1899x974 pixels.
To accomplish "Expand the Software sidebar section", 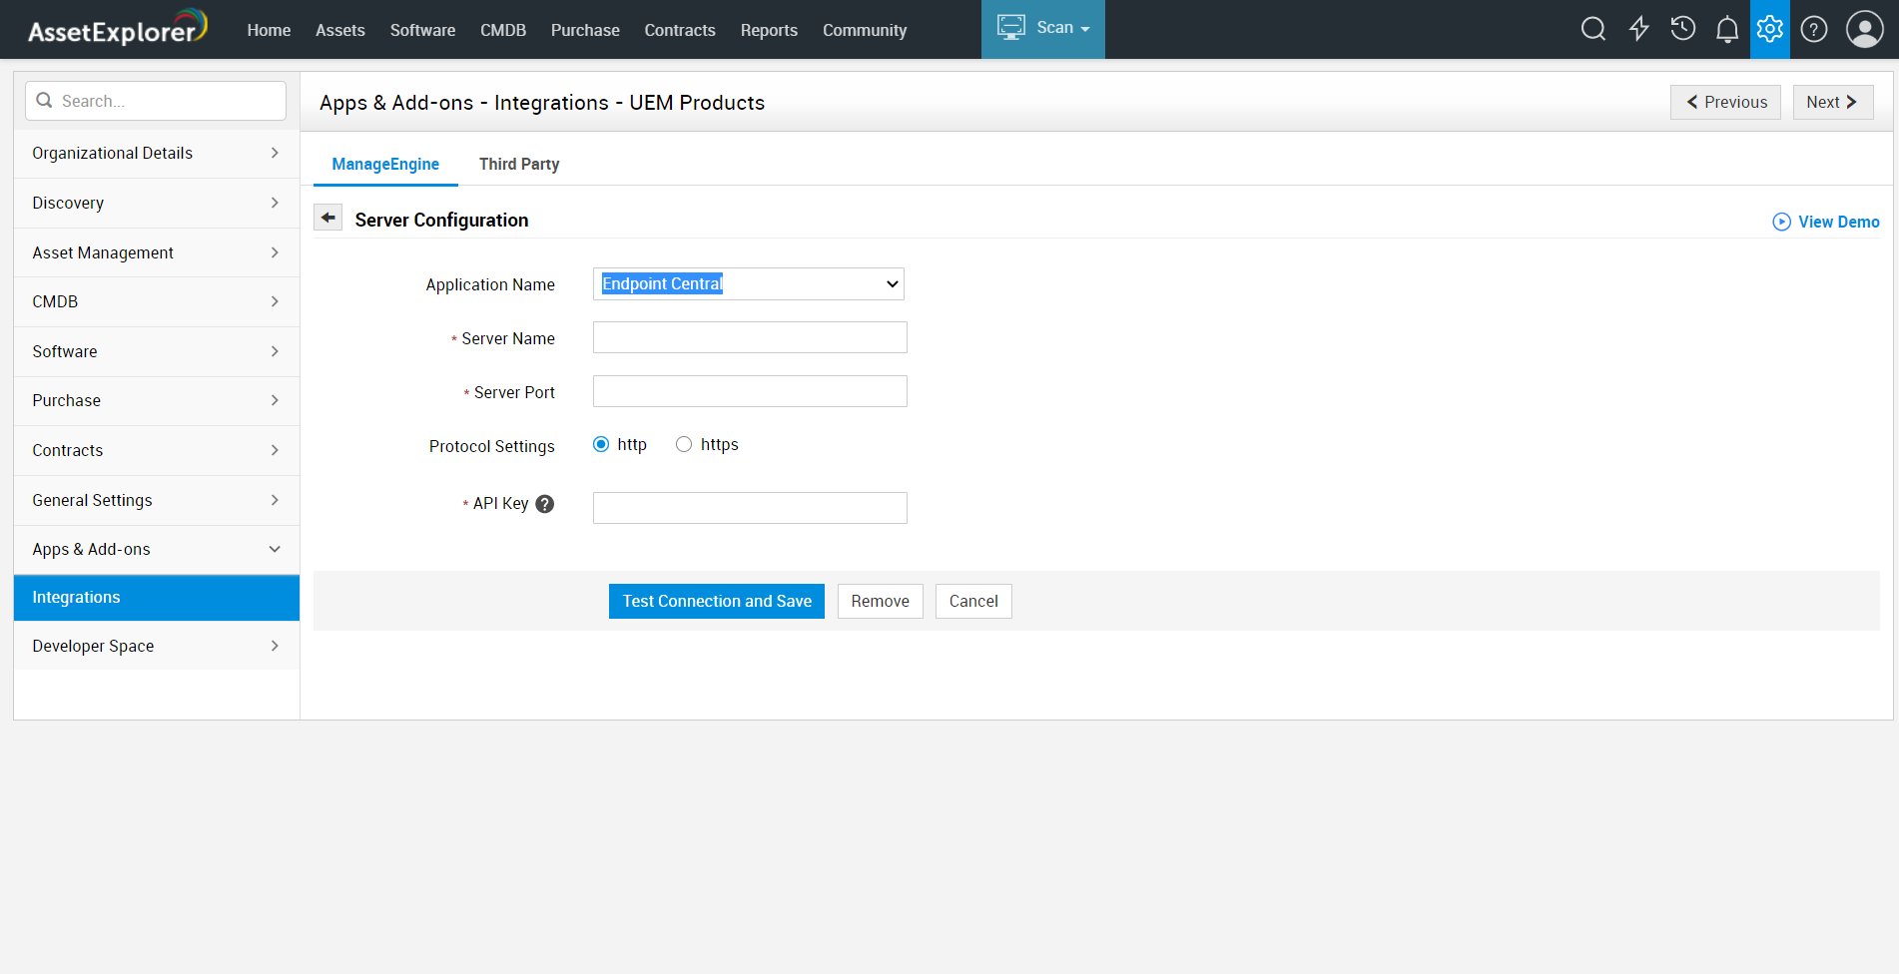I will point(157,352).
